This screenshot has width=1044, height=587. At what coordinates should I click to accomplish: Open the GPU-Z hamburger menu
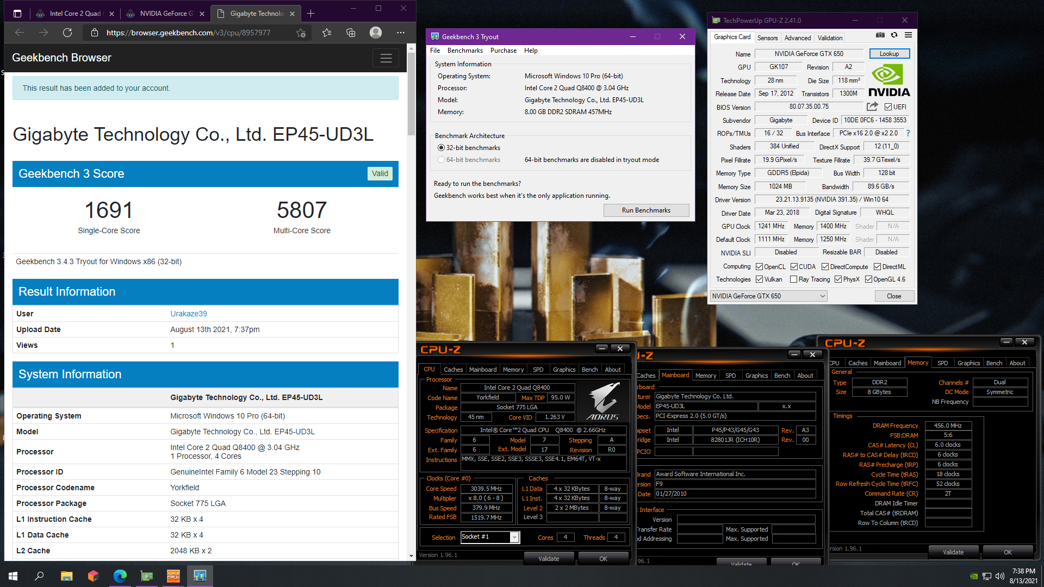pos(908,35)
